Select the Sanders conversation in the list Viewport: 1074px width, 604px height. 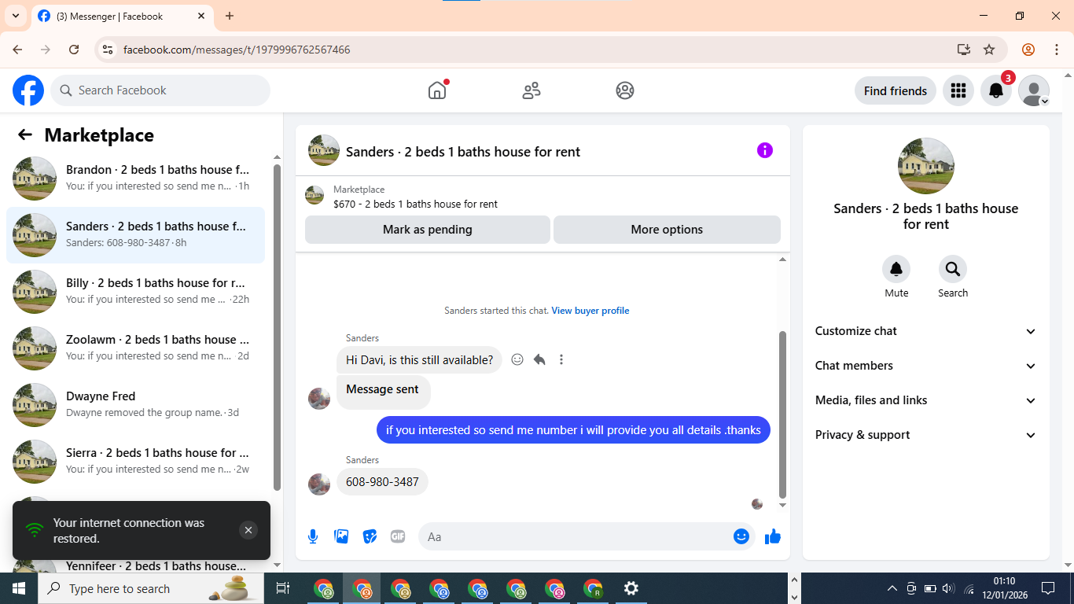tap(135, 235)
